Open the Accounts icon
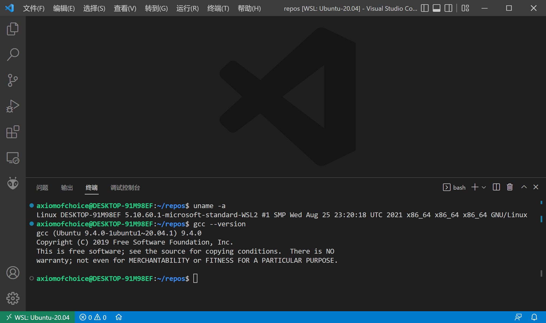546x323 pixels. [13, 273]
